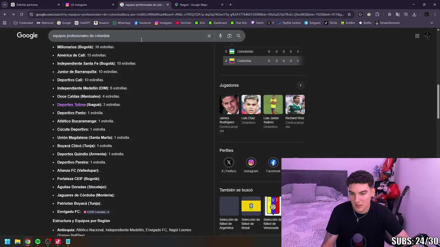Screen dimensions: 440x247
Task: Open the Chrome extensions puzzle icon
Action: click(x=377, y=14)
